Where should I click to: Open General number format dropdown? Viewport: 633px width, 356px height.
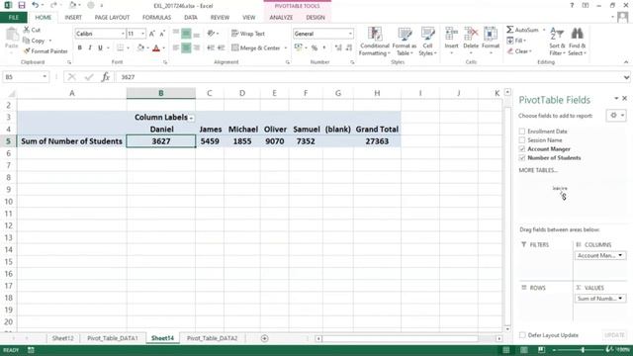click(x=350, y=34)
